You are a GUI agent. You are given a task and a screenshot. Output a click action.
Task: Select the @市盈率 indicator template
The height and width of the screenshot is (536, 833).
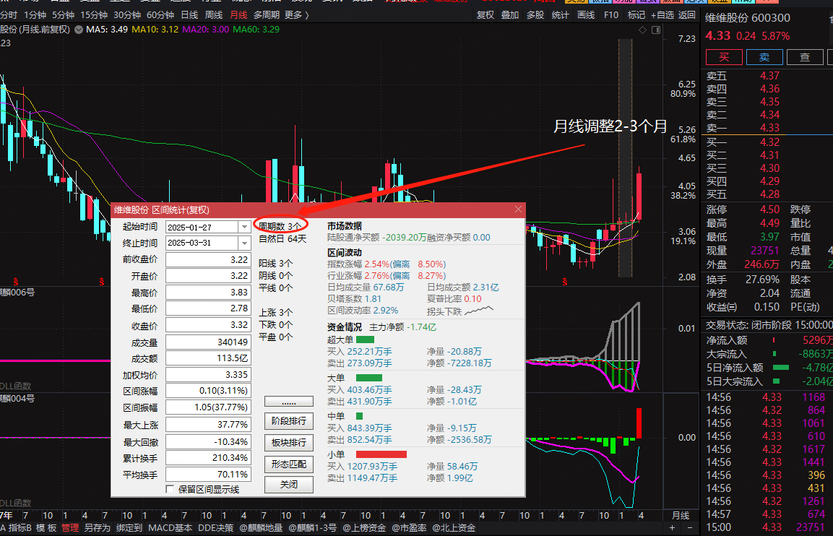(x=409, y=527)
